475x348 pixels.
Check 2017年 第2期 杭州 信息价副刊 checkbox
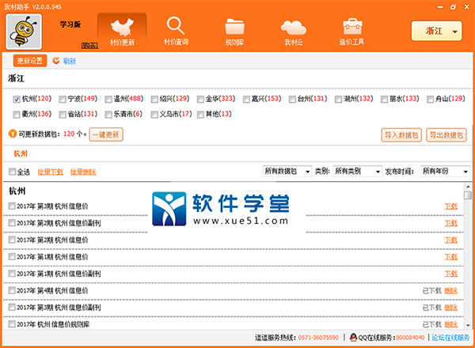point(12,223)
